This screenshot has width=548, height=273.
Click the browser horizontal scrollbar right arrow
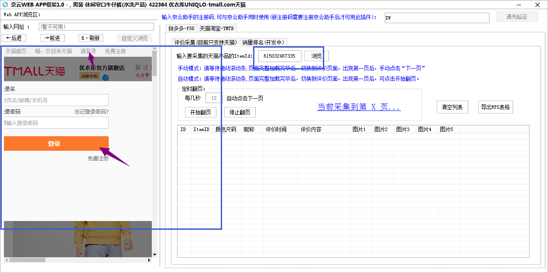149,260
